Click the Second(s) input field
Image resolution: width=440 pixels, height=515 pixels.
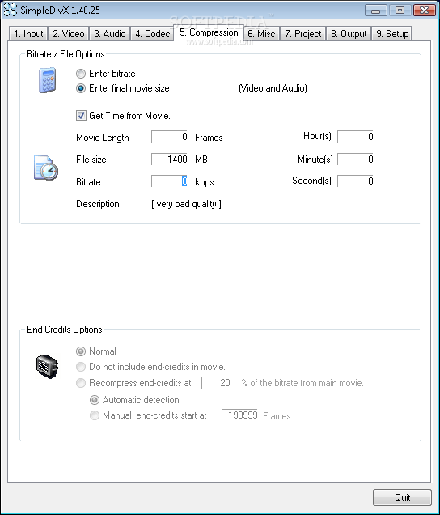pyautogui.click(x=355, y=181)
